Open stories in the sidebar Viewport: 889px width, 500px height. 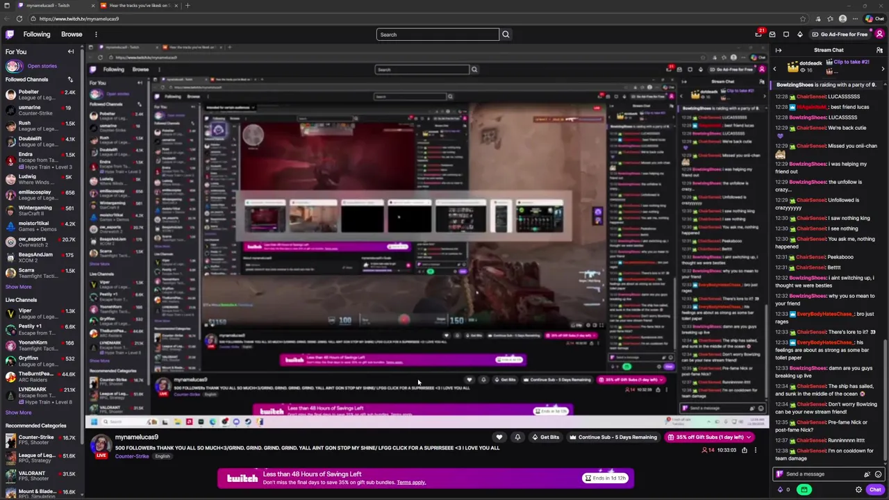[x=42, y=66]
